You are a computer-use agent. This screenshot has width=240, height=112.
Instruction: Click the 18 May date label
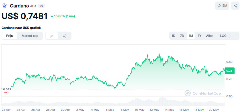pos(199,110)
